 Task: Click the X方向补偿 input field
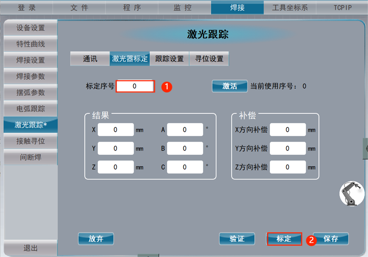click(x=288, y=130)
